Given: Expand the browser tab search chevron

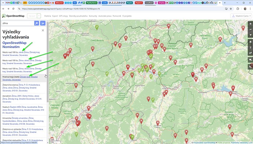Looking at the screenshot, I should 3,3.
